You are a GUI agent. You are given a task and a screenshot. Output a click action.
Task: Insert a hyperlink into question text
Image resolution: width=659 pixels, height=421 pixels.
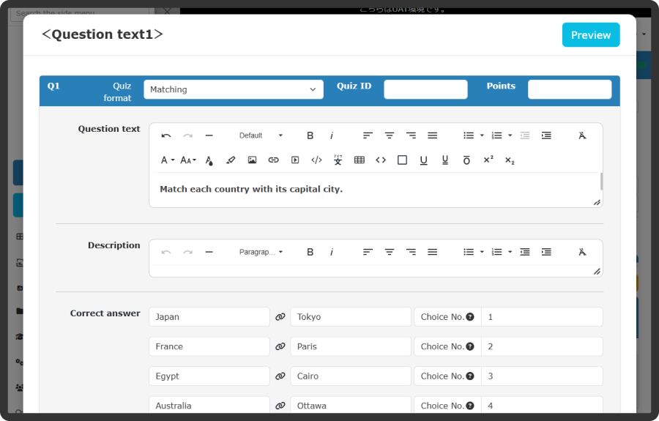click(274, 160)
